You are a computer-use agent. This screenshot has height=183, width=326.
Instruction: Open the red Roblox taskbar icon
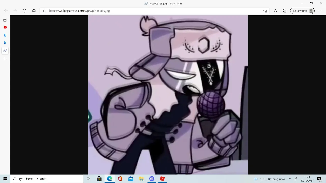[x=162, y=179]
